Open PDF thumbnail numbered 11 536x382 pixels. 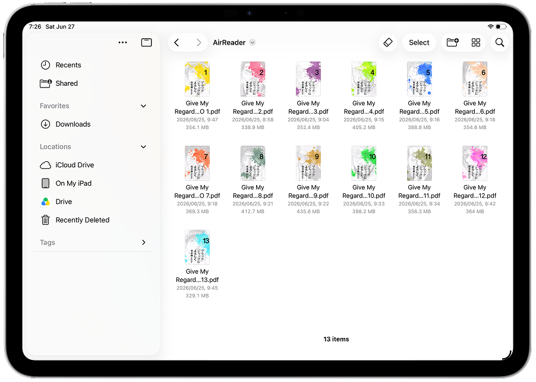tap(420, 163)
